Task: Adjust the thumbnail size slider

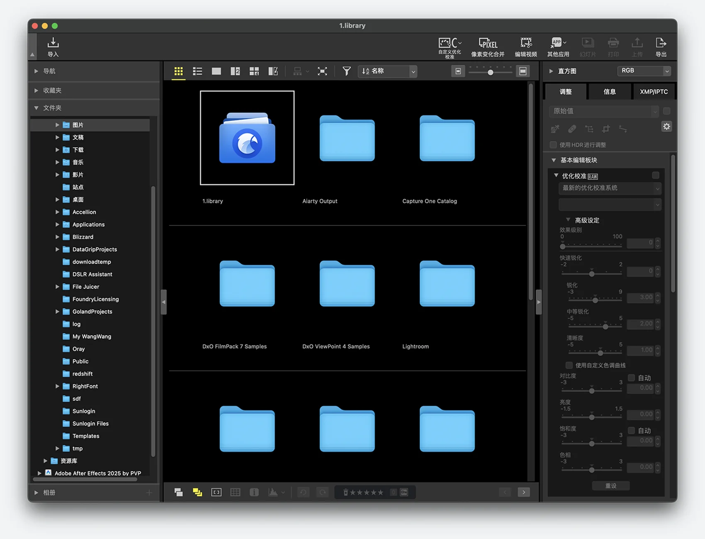Action: point(490,72)
